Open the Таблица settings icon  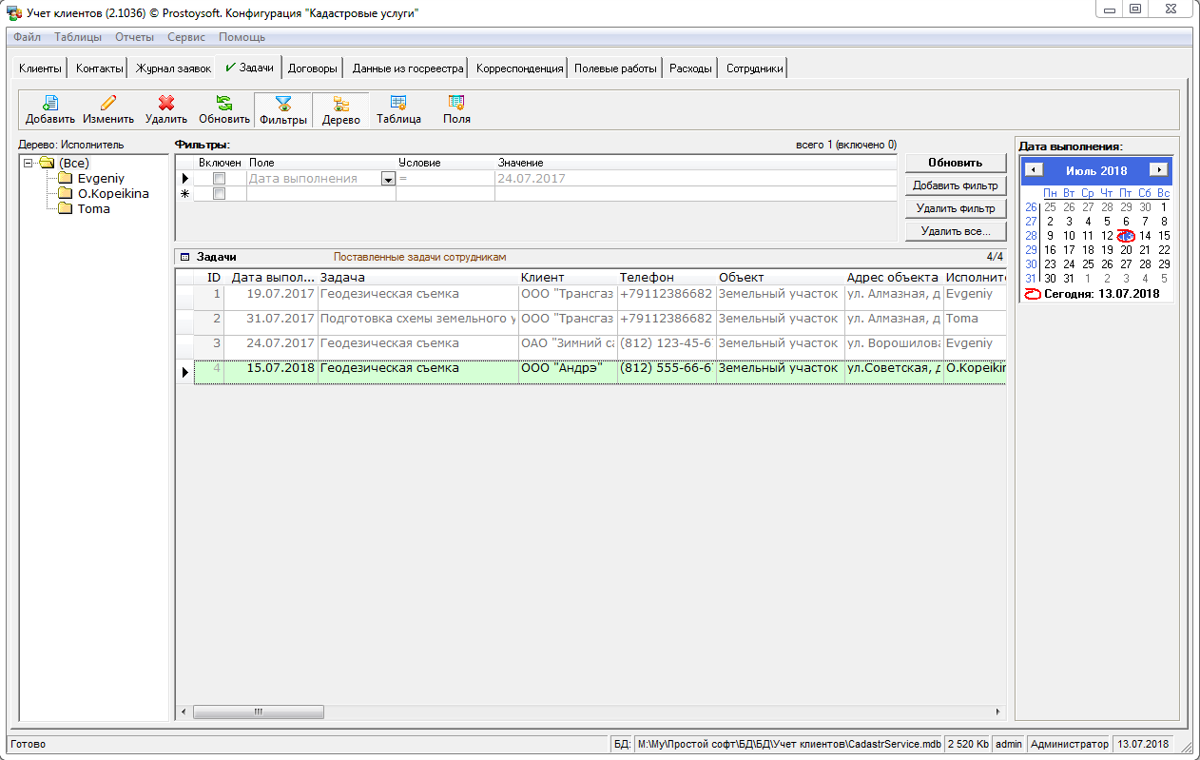(398, 104)
